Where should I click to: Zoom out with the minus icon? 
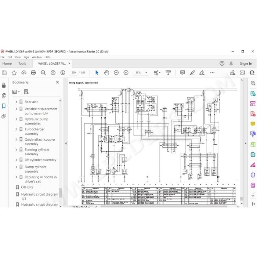tap(116, 73)
